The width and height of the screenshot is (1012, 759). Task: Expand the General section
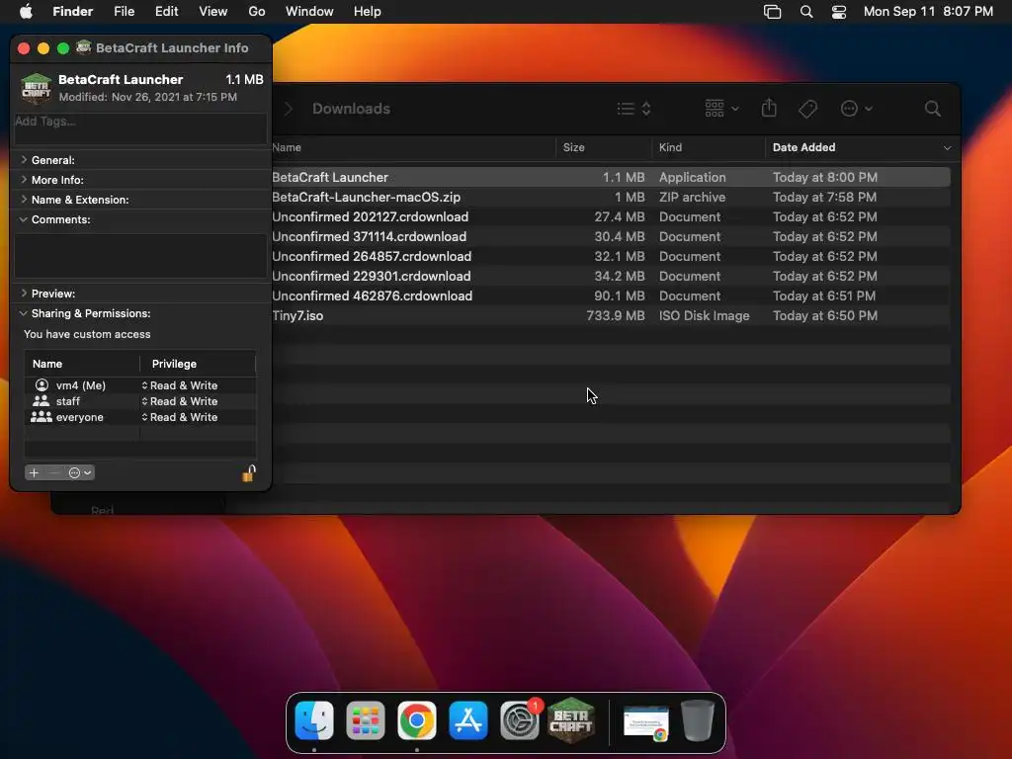(24, 159)
